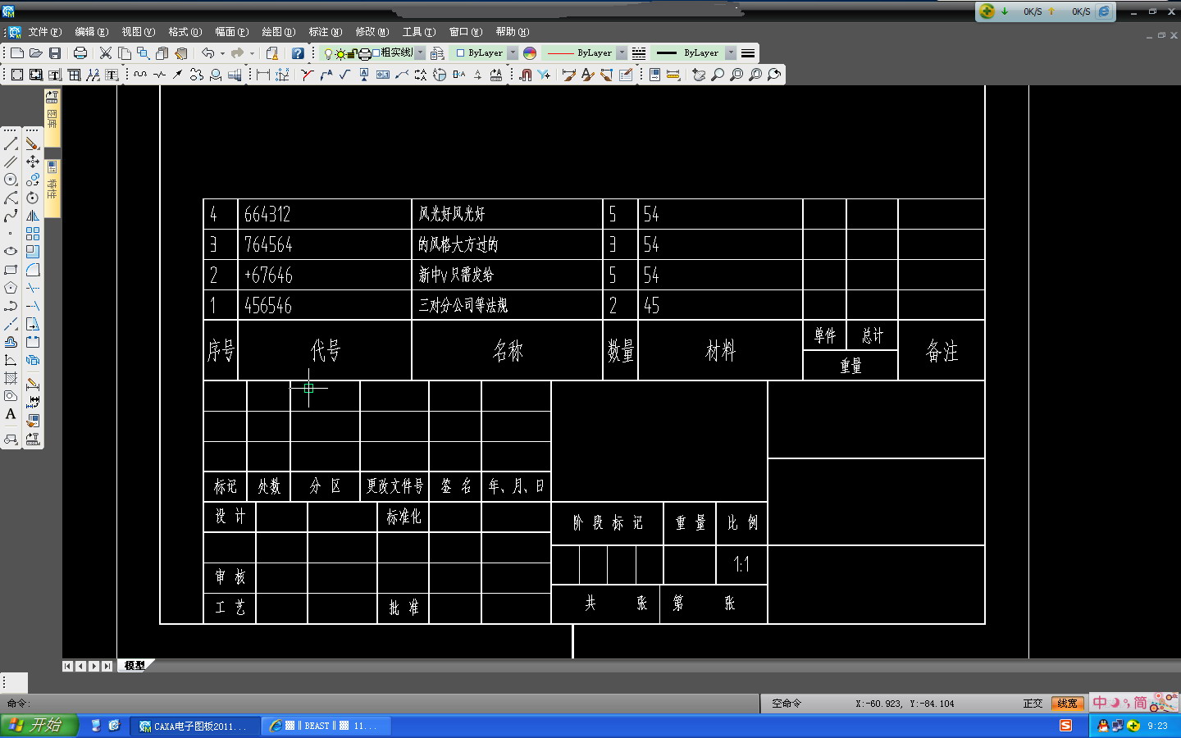
Task: Go to the last sheet tab arrow
Action: 107,666
